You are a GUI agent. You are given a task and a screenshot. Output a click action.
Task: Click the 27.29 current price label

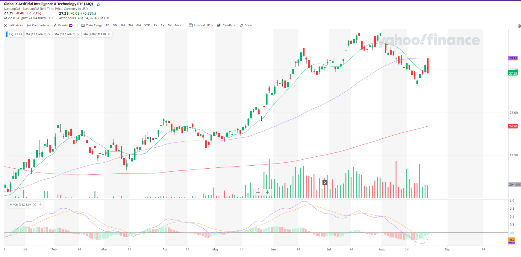pos(513,73)
